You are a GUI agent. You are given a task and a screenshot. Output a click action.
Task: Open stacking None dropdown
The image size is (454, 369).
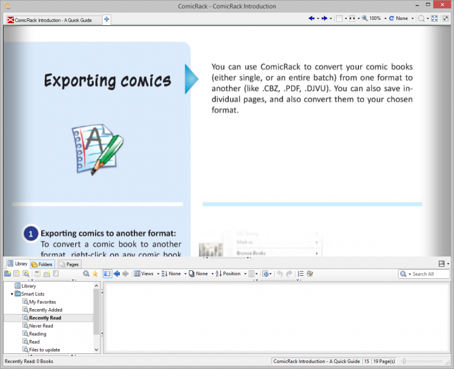point(201,273)
